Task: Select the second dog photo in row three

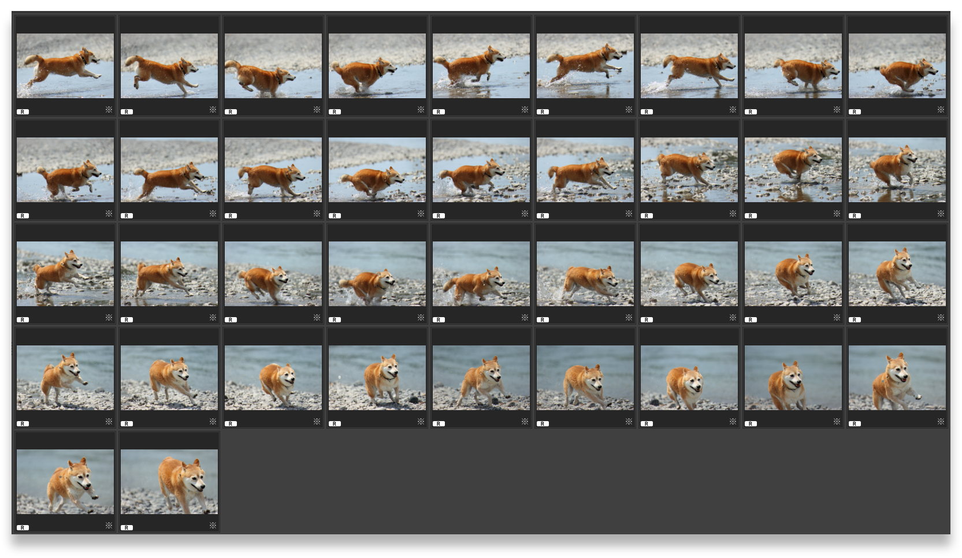Action: 169,274
